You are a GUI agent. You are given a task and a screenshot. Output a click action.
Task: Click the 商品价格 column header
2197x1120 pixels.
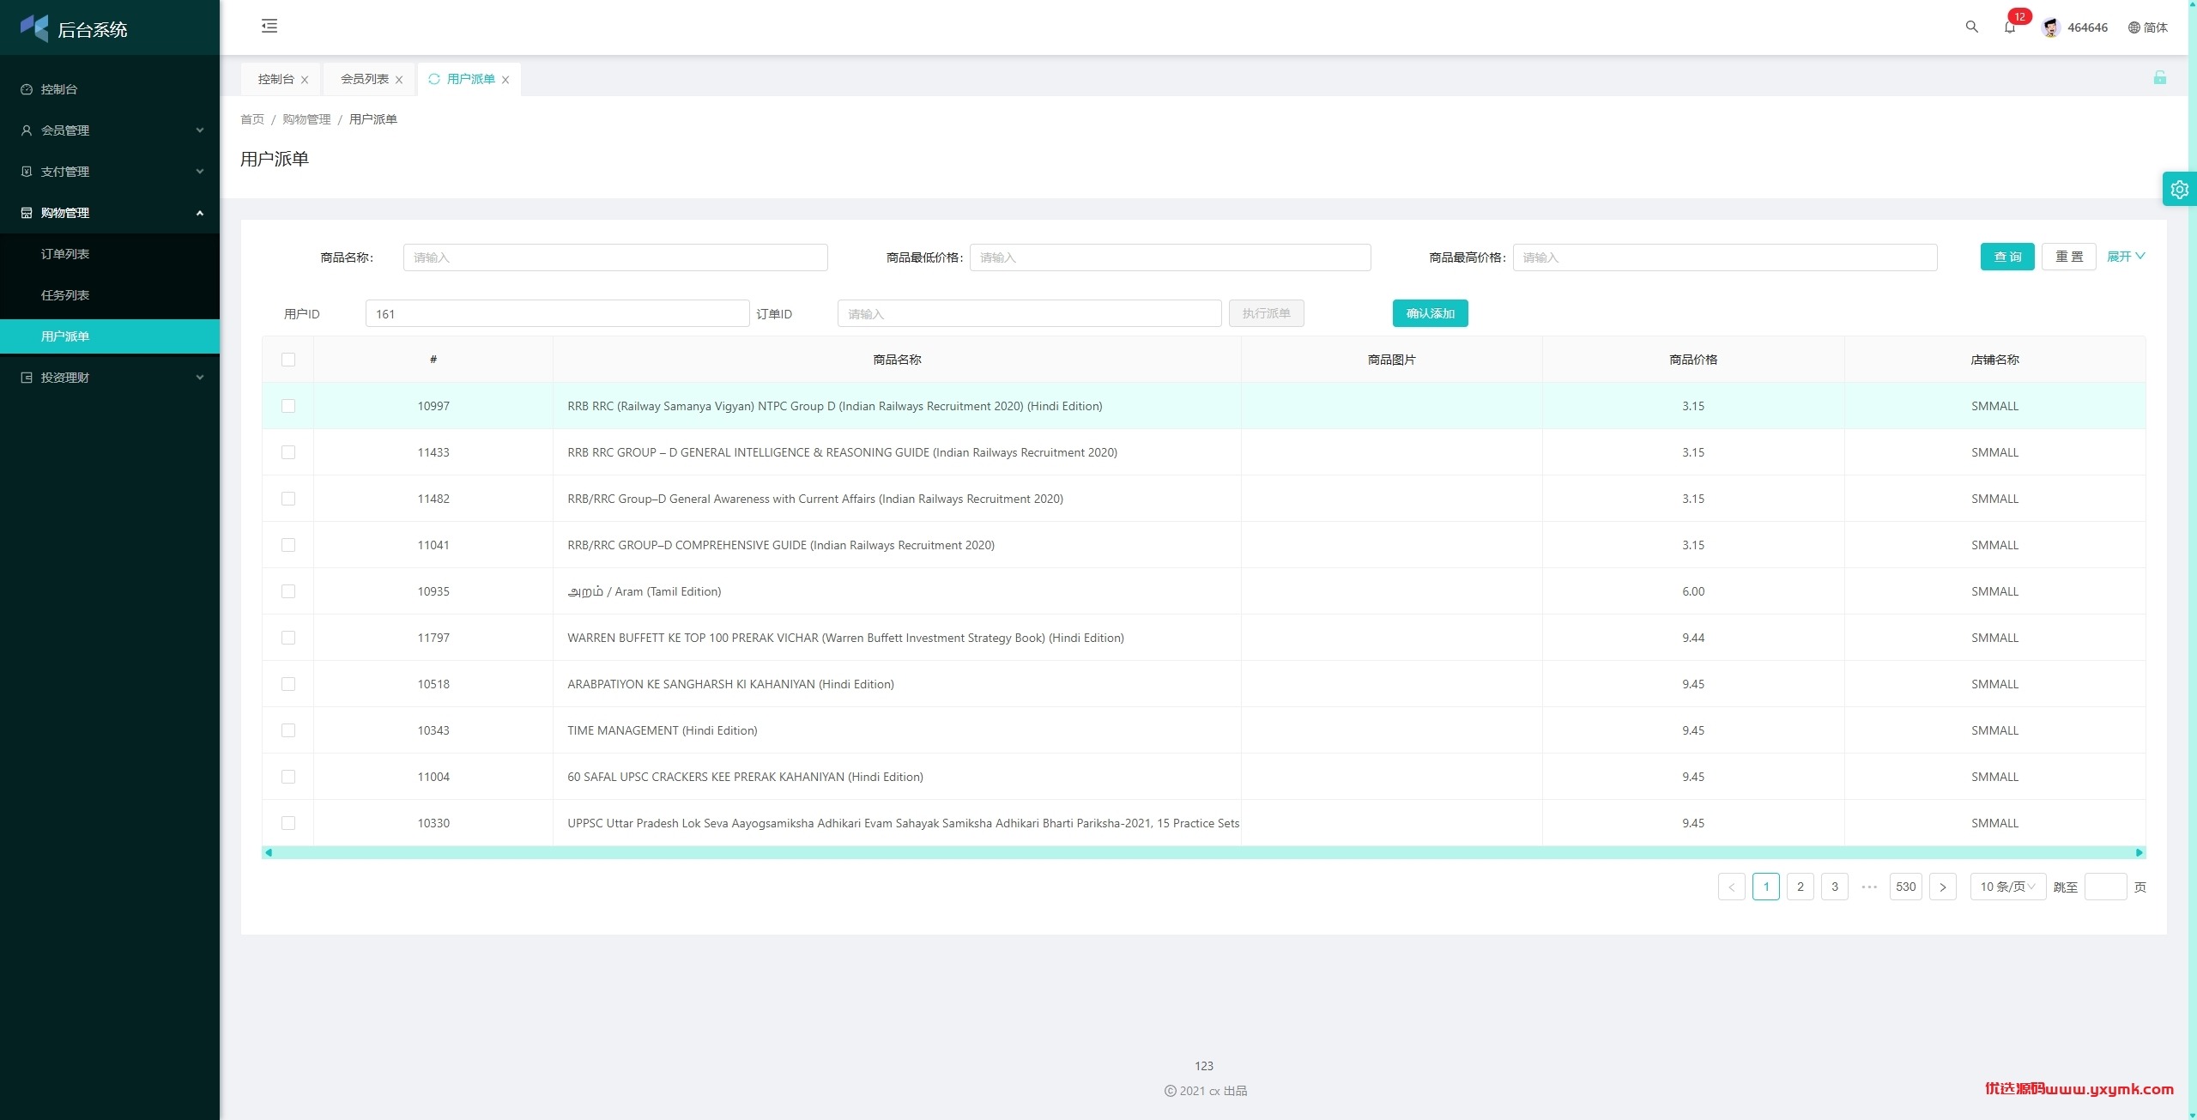[x=1692, y=360]
